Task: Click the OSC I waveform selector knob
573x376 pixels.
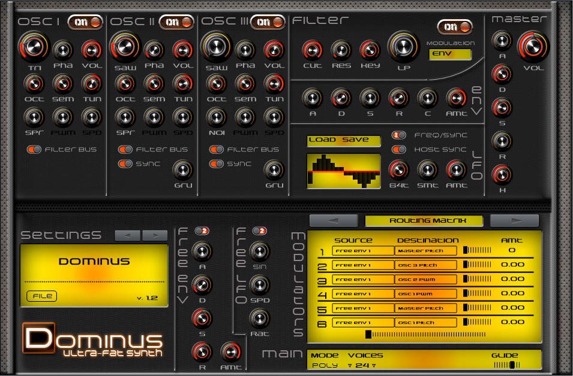Action: tap(34, 47)
